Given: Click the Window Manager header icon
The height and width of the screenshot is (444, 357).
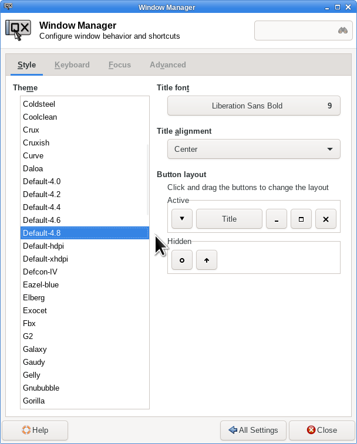Looking at the screenshot, I should 18,30.
